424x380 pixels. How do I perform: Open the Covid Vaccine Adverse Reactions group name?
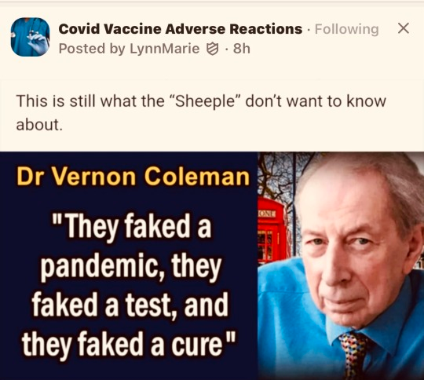[x=181, y=29]
